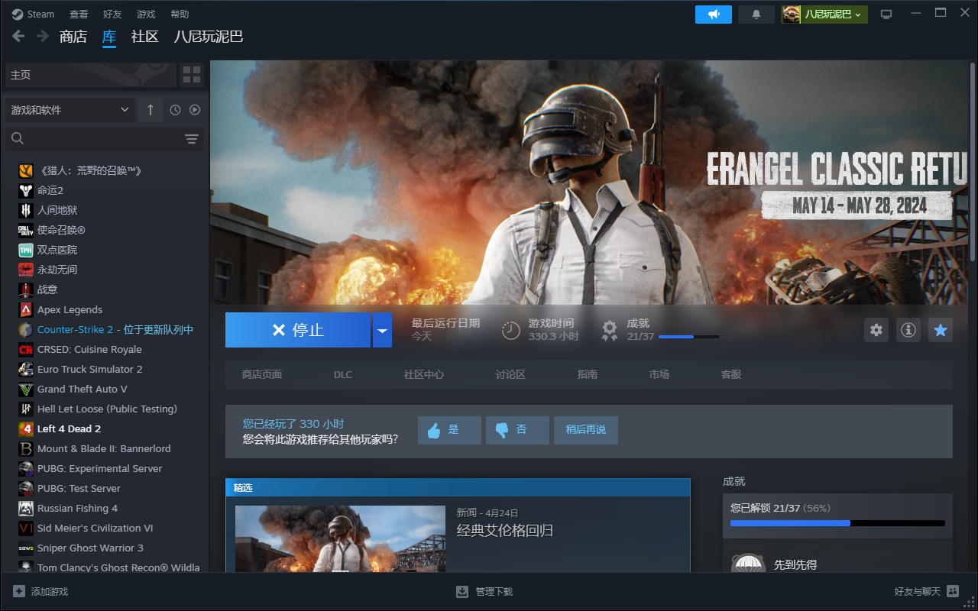Click the announcements megaphone icon
Screen dimensions: 978x611
pos(713,15)
